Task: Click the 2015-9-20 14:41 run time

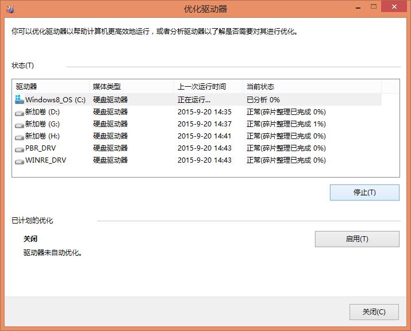Action: pyautogui.click(x=205, y=136)
